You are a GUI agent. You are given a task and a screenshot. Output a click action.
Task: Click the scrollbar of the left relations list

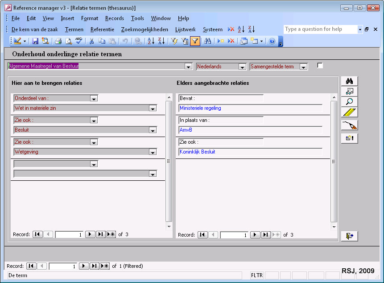pos(169,161)
